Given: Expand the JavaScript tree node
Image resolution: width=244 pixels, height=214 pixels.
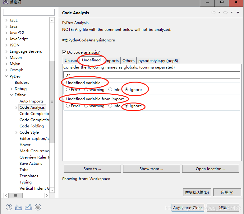Looking at the screenshot, I should (6, 39).
